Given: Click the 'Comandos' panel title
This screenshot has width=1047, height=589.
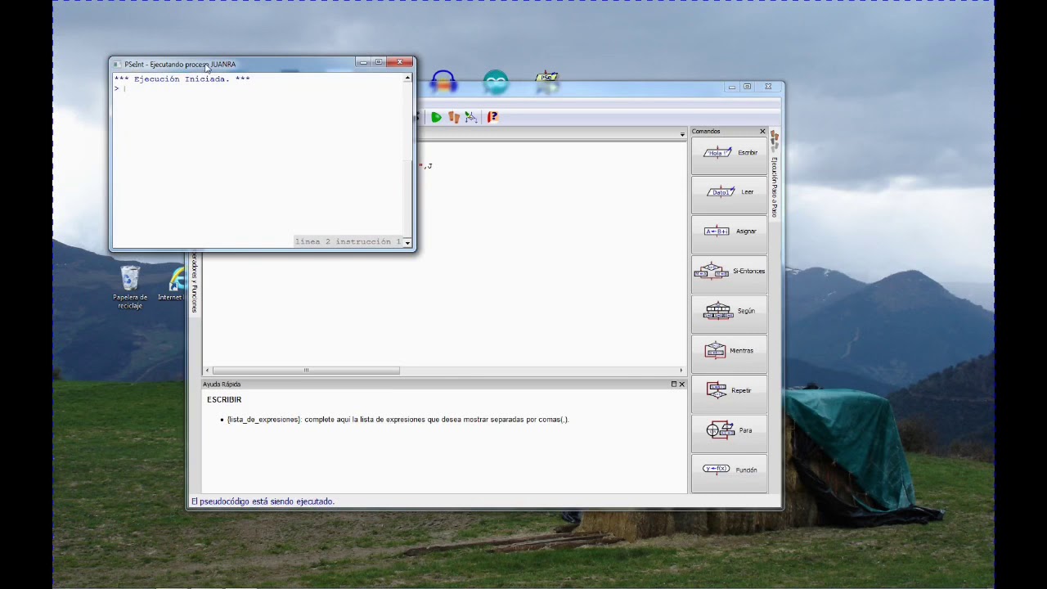Looking at the screenshot, I should point(706,131).
